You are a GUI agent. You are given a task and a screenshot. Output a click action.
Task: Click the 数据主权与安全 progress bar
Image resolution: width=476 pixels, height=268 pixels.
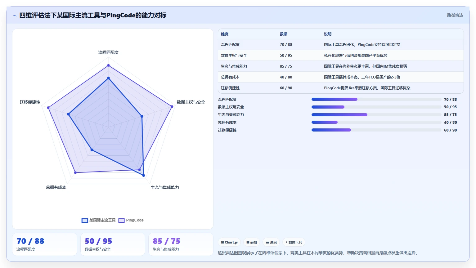[376, 107]
